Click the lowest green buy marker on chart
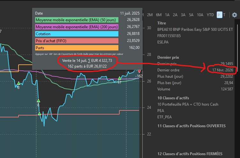Screen dimensions: 240x158 pyautogui.click(x=39, y=114)
